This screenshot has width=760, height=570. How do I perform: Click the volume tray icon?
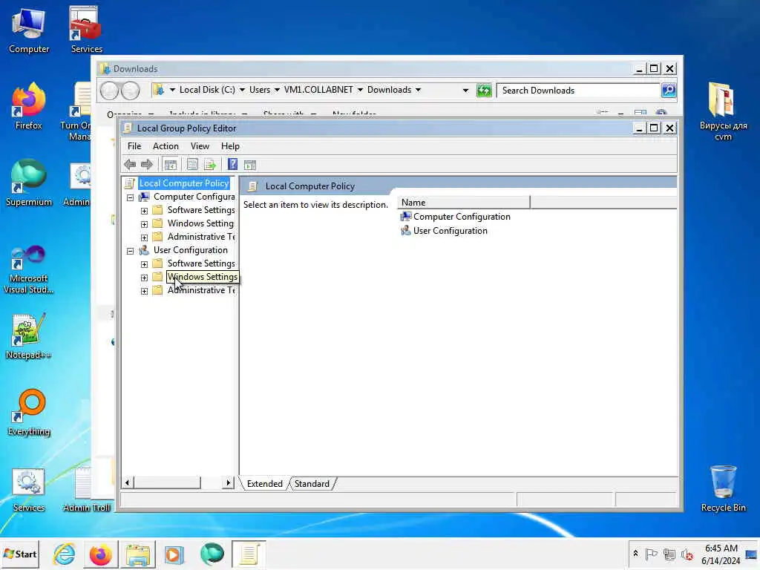point(687,554)
